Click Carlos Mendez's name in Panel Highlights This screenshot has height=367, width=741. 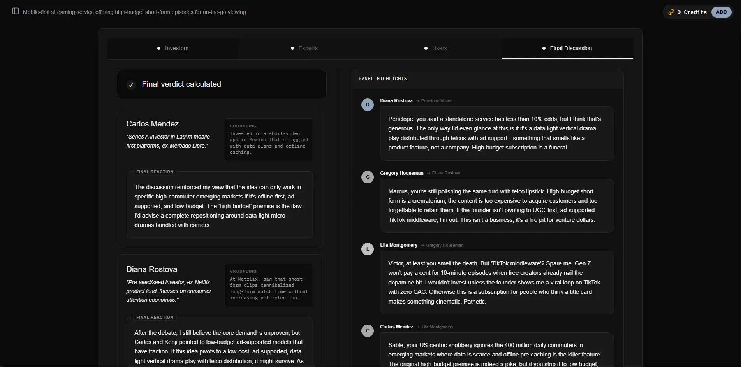[396, 327]
